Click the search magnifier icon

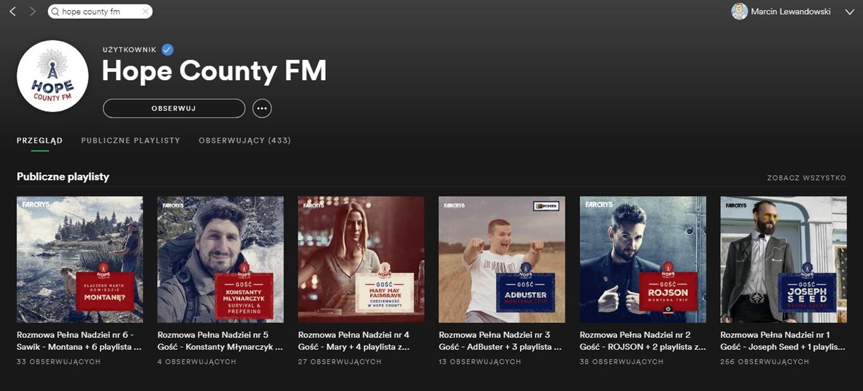(55, 11)
